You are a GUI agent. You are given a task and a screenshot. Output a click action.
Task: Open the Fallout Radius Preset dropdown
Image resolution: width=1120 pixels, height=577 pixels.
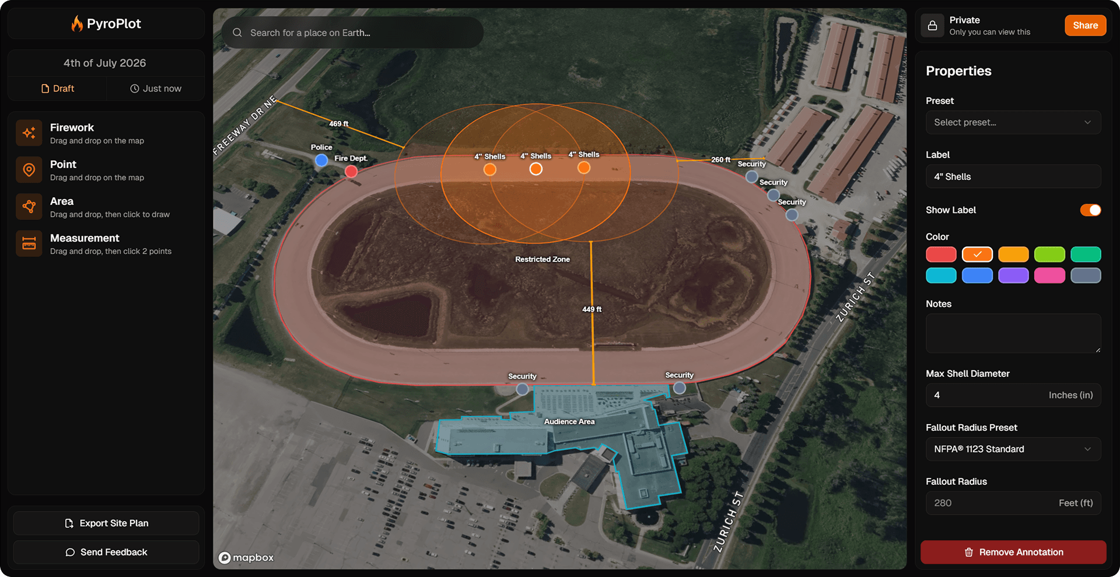click(1013, 449)
